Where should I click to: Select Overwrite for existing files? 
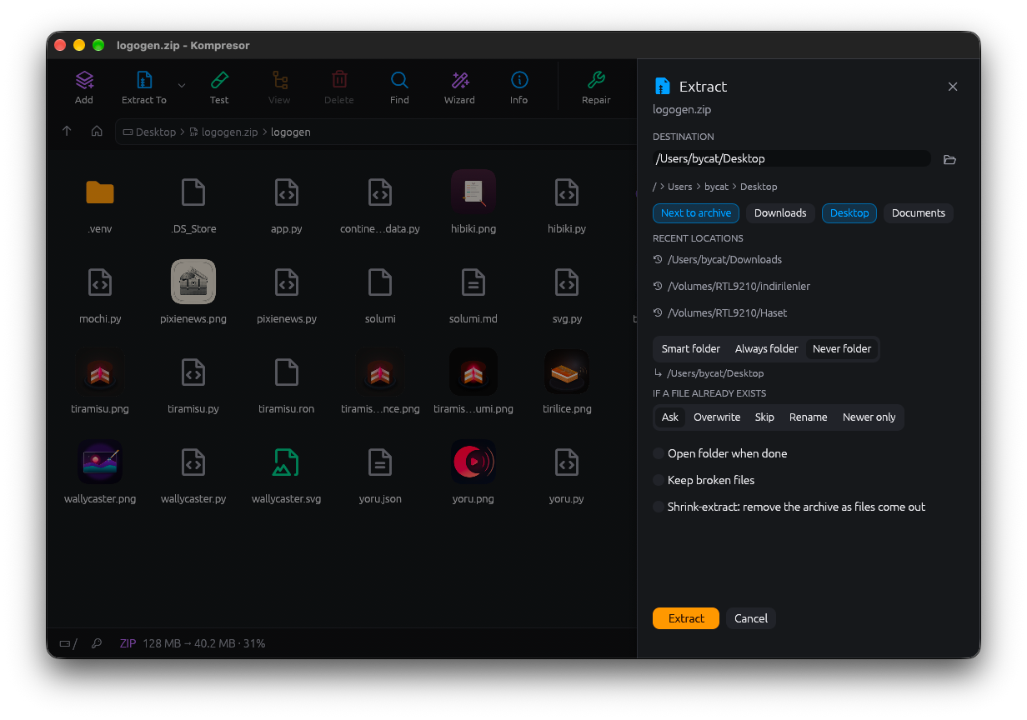click(717, 417)
